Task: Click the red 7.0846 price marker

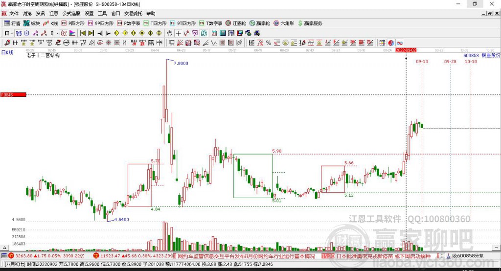Action: pyautogui.click(x=13, y=94)
